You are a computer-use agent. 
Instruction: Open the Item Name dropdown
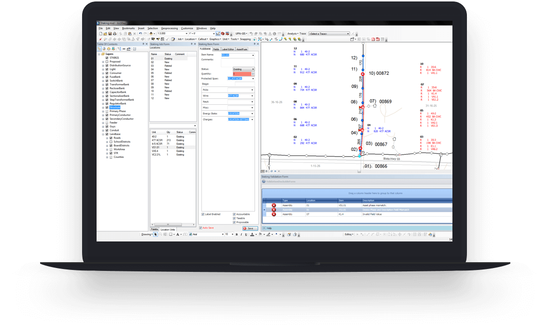click(x=253, y=56)
